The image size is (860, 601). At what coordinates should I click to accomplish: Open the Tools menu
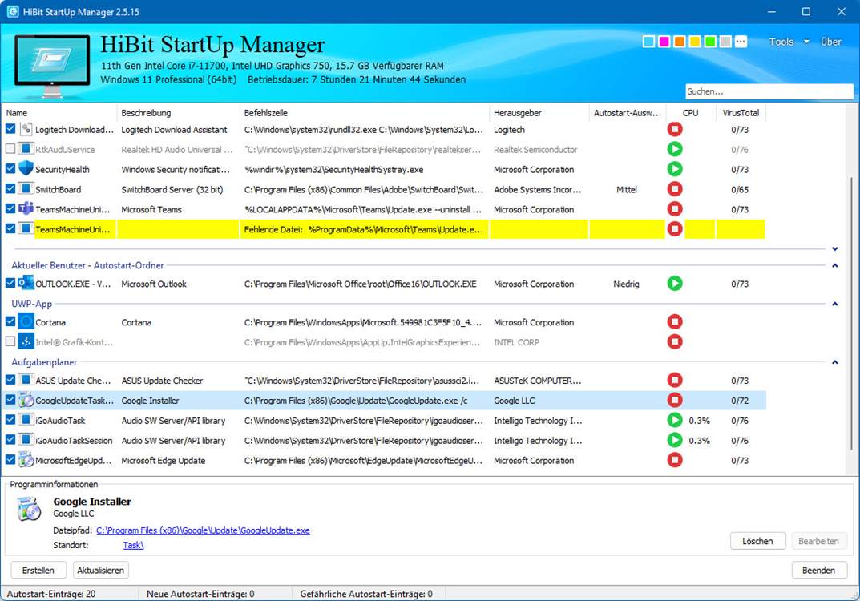click(x=781, y=42)
